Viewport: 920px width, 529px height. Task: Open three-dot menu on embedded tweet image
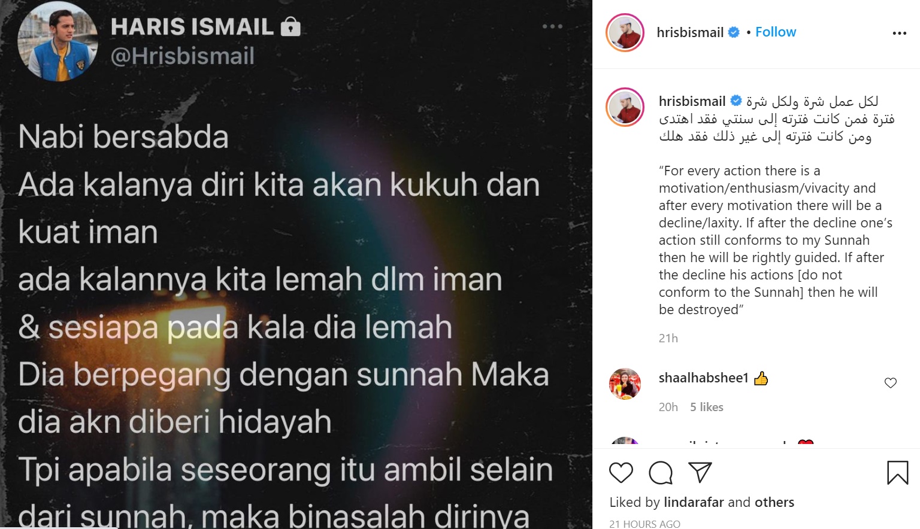coord(552,26)
